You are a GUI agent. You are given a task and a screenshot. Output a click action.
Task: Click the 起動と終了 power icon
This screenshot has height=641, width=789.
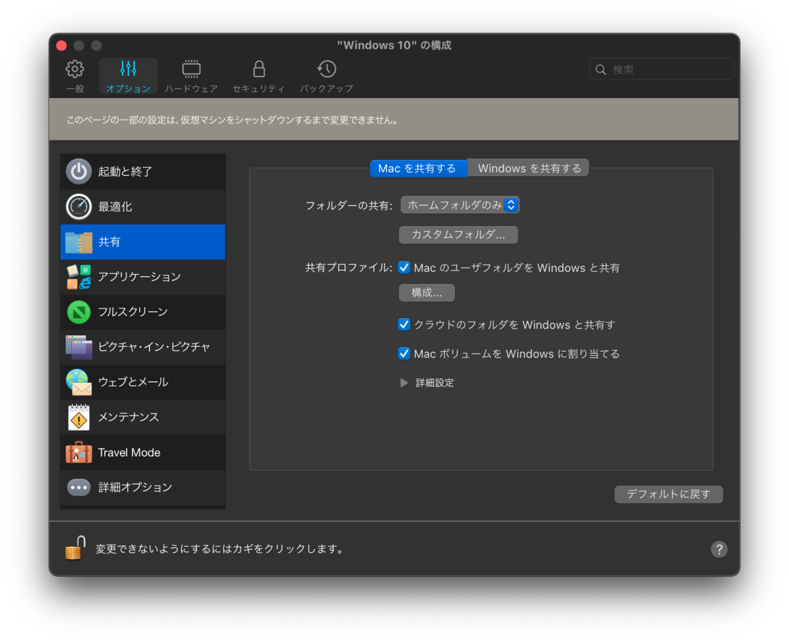tap(79, 171)
